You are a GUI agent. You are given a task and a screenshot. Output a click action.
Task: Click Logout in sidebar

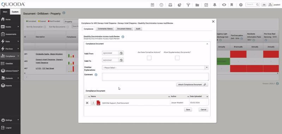[10, 128]
